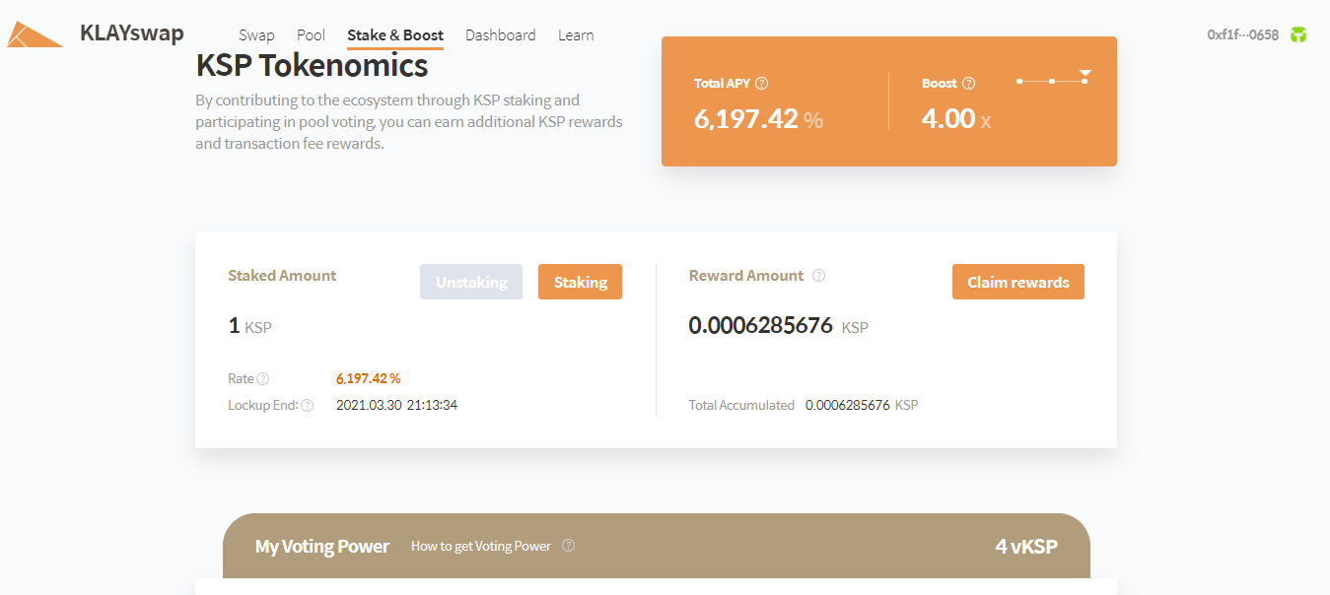
Task: Open How to get Voting Power link
Action: point(481,546)
